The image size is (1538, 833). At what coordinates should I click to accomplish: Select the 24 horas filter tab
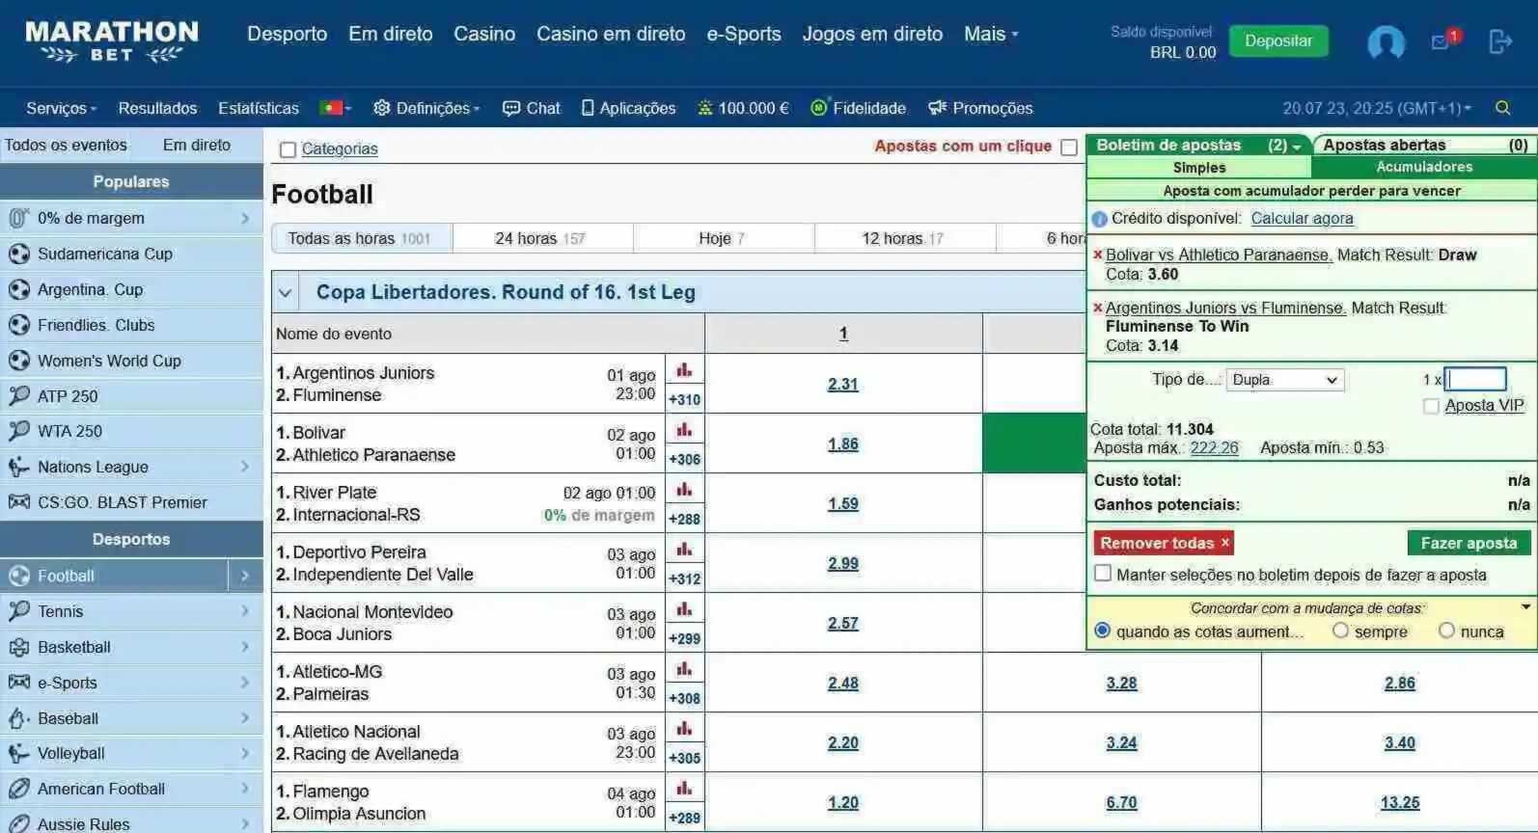tap(542, 238)
